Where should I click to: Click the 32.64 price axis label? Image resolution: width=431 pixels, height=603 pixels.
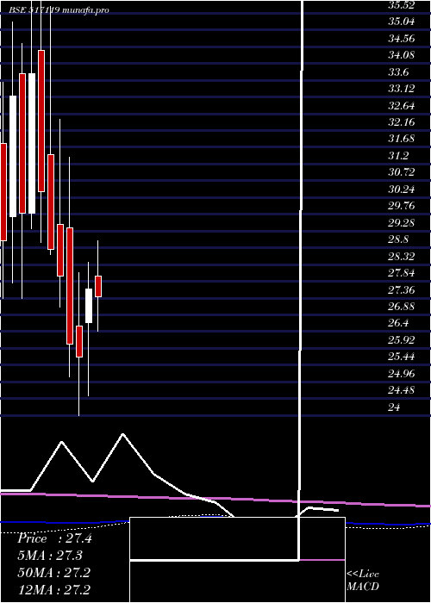401,106
